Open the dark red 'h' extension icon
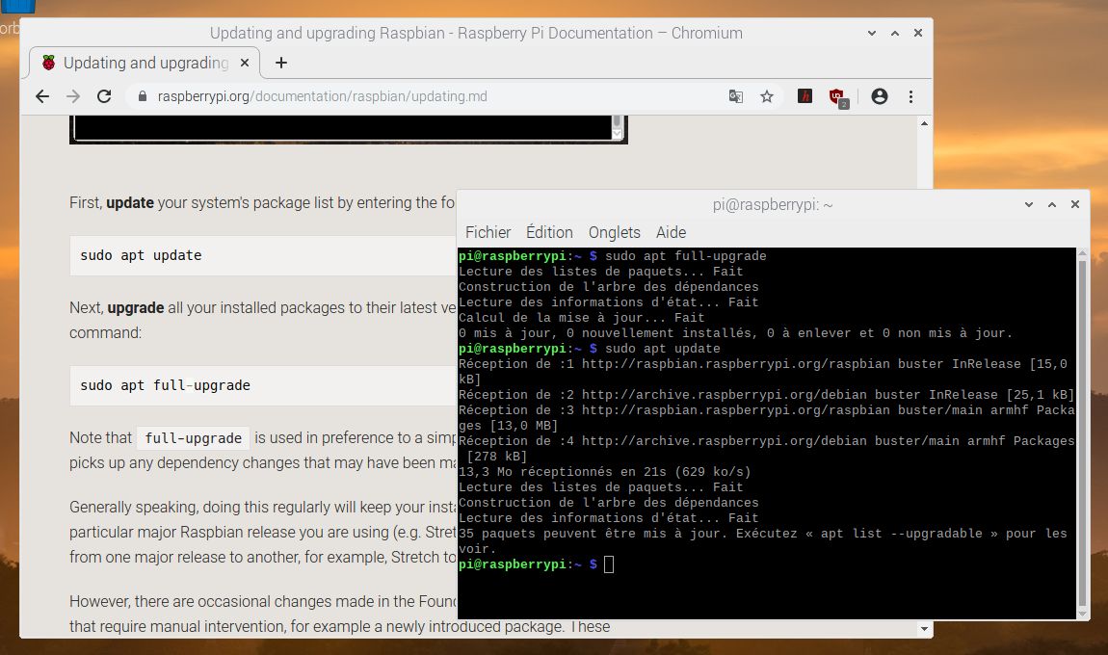This screenshot has height=655, width=1108. [x=805, y=96]
